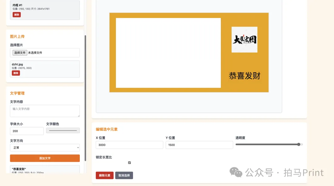Expand the 文字方向 dropdown
This screenshot has width=334, height=186.
tap(45, 148)
